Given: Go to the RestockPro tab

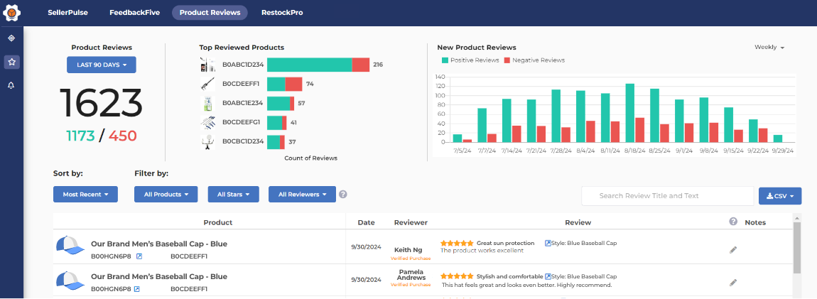Looking at the screenshot, I should pos(282,12).
